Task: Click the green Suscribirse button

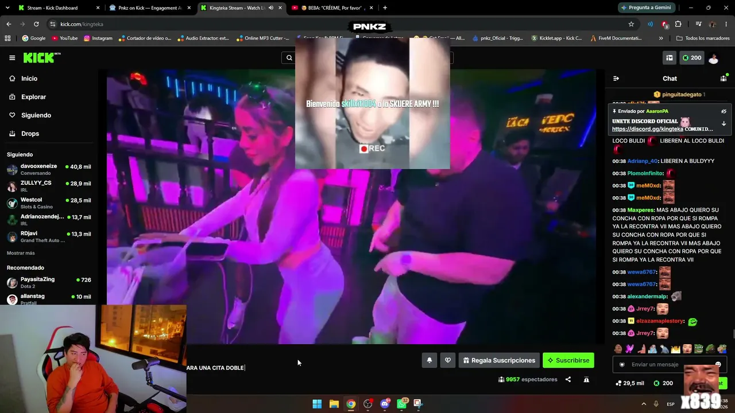Action: [x=568, y=360]
